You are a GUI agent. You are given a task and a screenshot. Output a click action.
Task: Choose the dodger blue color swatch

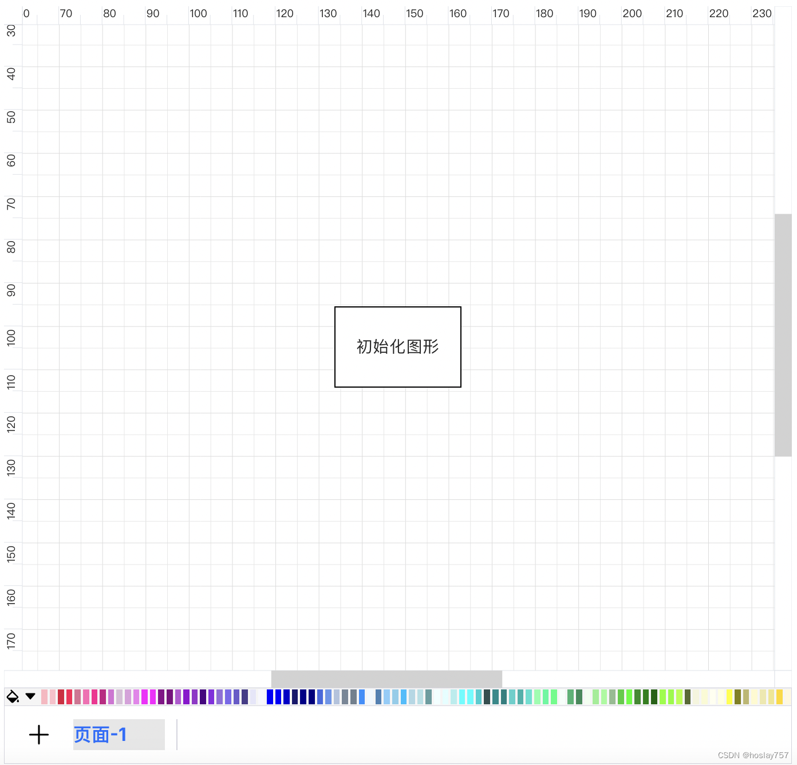tap(362, 697)
